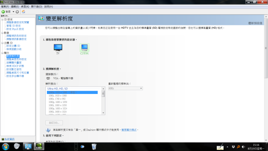The width and height of the screenshot is (268, 151).
Task: Open the 60Hz refresh rate dropdown
Action: click(x=125, y=88)
